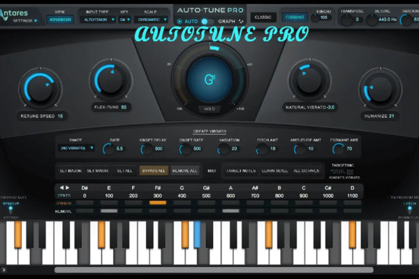Switch to Graph mode label
The image size is (419, 279).
click(x=226, y=22)
